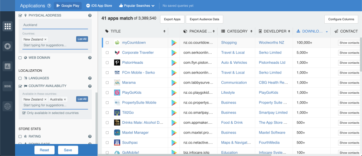
Task: Click the availability countries suggestion input
Action: click(x=55, y=105)
